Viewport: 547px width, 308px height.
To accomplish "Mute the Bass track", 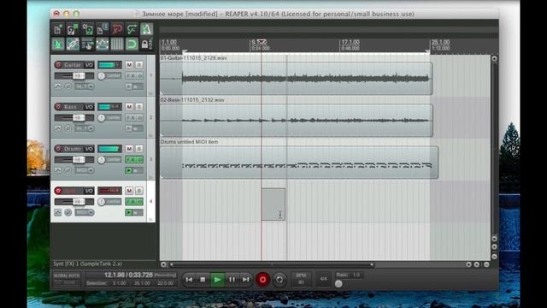I will pyautogui.click(x=129, y=107).
